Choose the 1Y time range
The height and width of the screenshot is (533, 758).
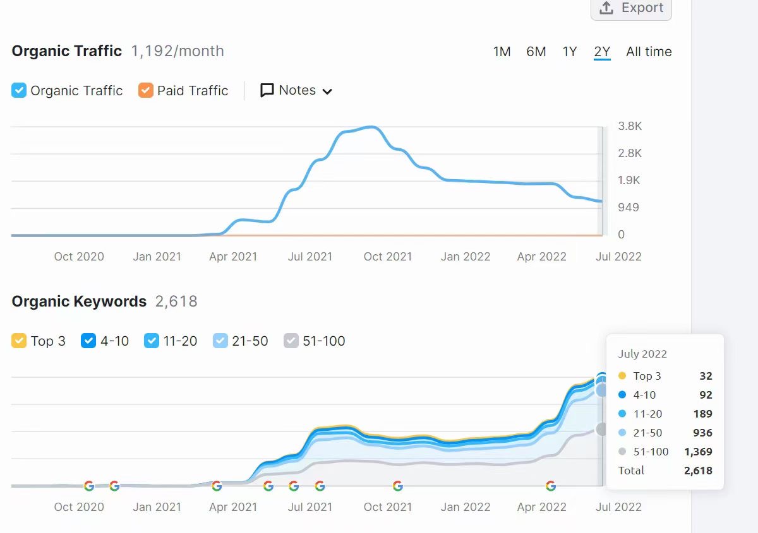tap(570, 52)
